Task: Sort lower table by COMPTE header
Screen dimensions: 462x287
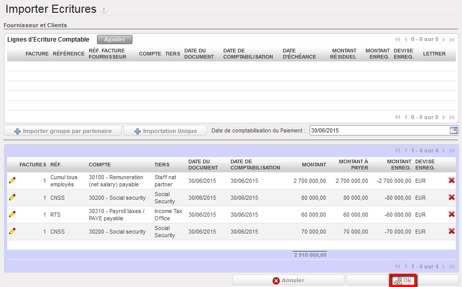Action: point(100,165)
